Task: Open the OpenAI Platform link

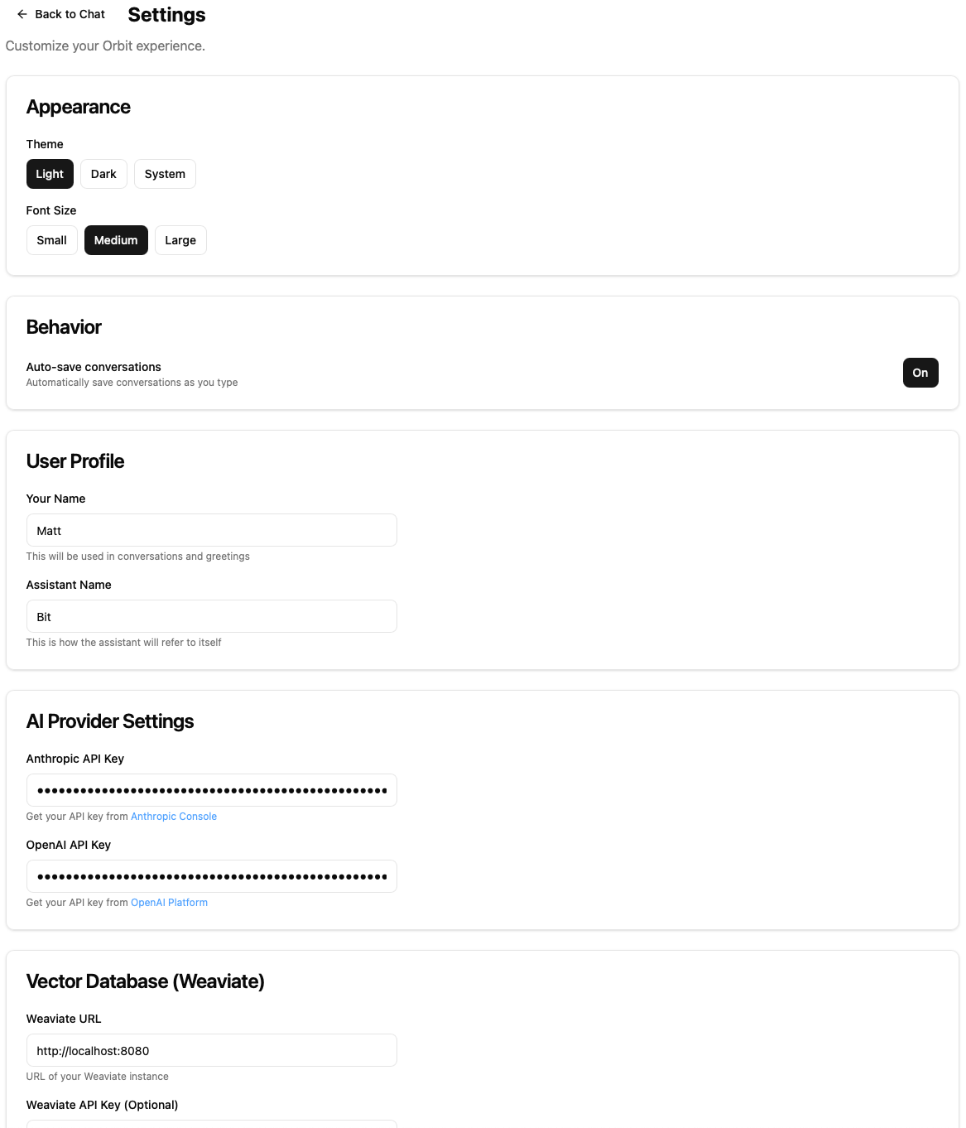Action: (x=169, y=903)
